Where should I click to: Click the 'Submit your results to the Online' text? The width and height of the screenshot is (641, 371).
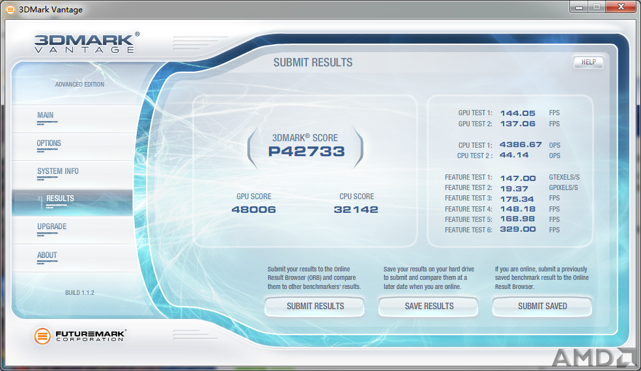tap(314, 278)
